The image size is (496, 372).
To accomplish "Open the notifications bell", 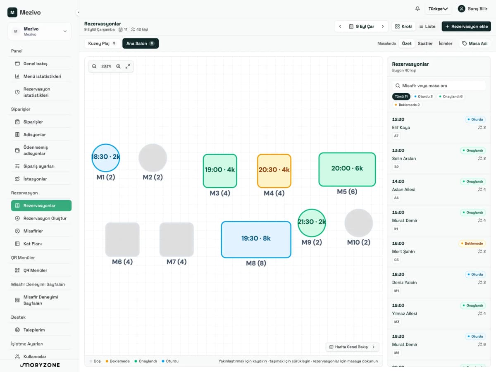I will (x=417, y=9).
